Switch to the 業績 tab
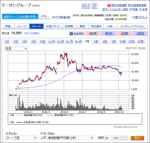 pos(82,26)
